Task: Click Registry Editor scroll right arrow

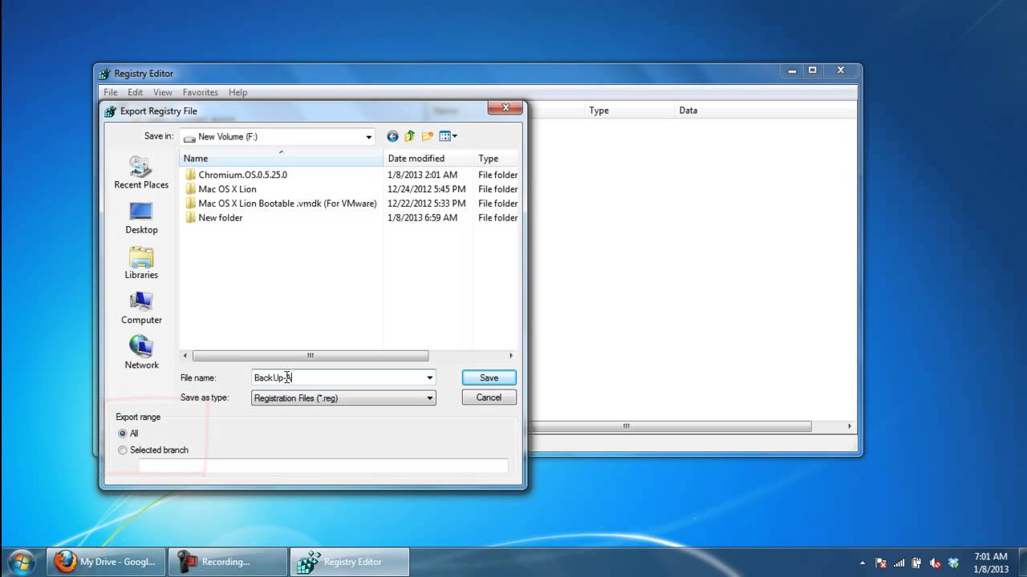Action: (850, 426)
